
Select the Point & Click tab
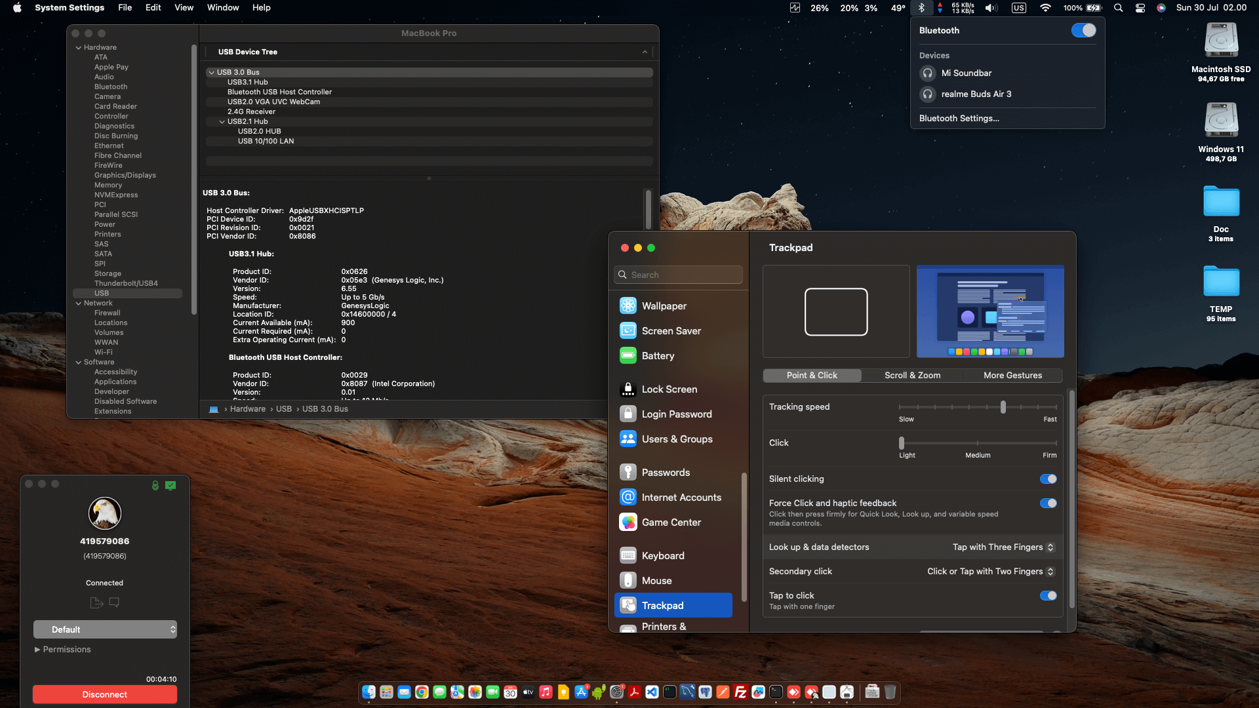812,375
